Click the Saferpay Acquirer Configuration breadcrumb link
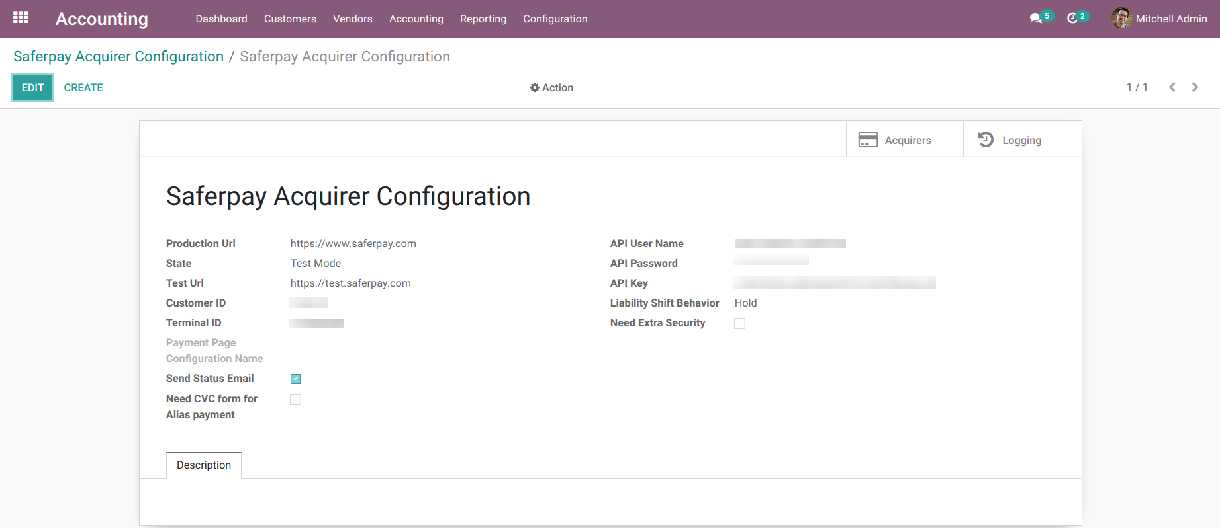Viewport: 1220px width, 528px height. [x=118, y=57]
